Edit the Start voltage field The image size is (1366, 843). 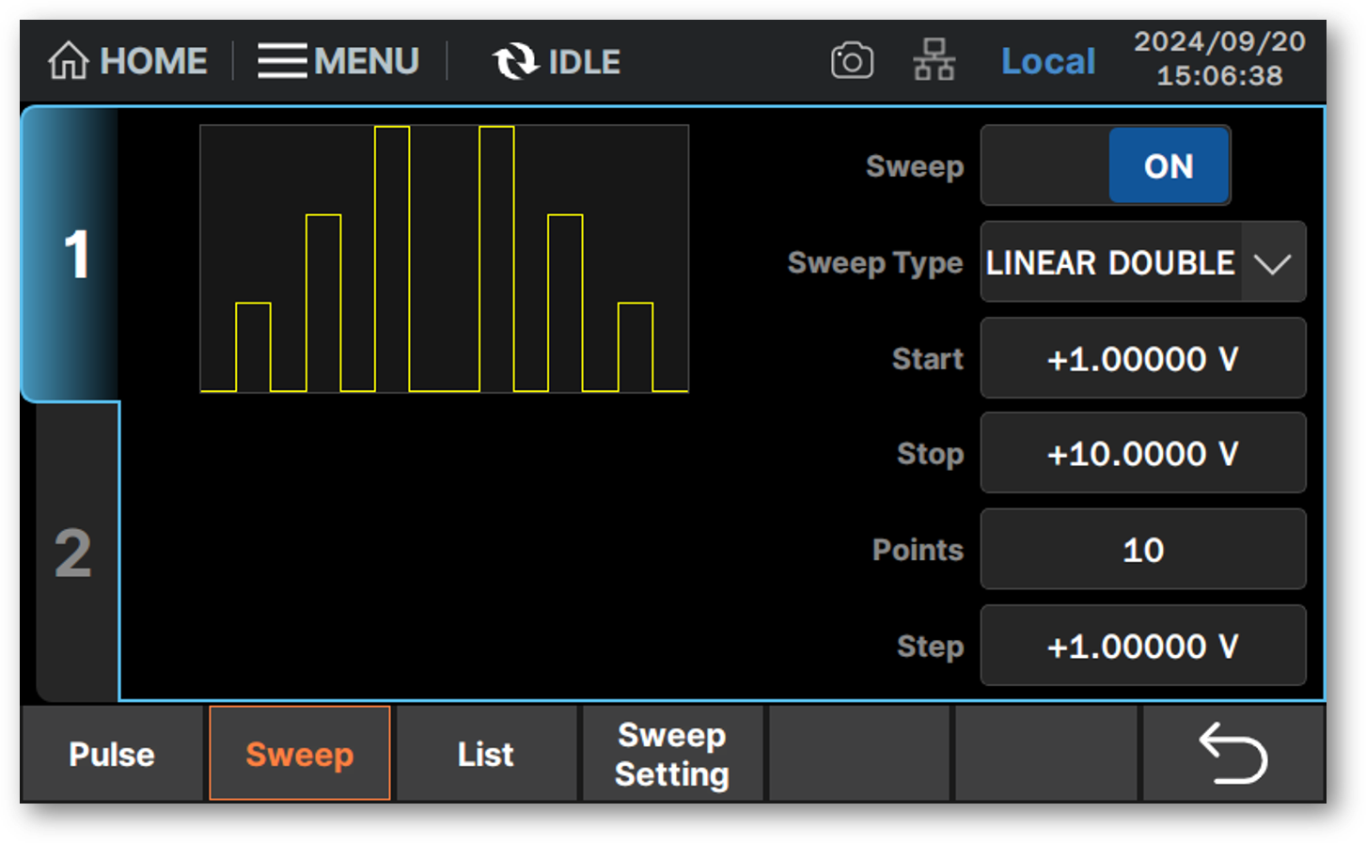pyautogui.click(x=1143, y=358)
